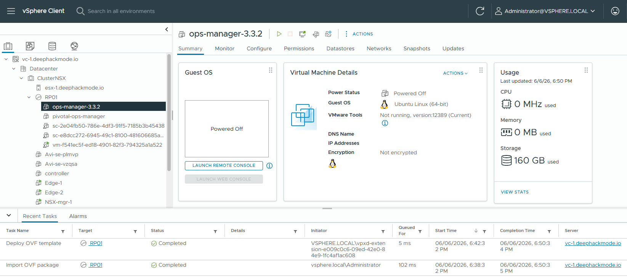Filter the Status column

tap(215, 231)
